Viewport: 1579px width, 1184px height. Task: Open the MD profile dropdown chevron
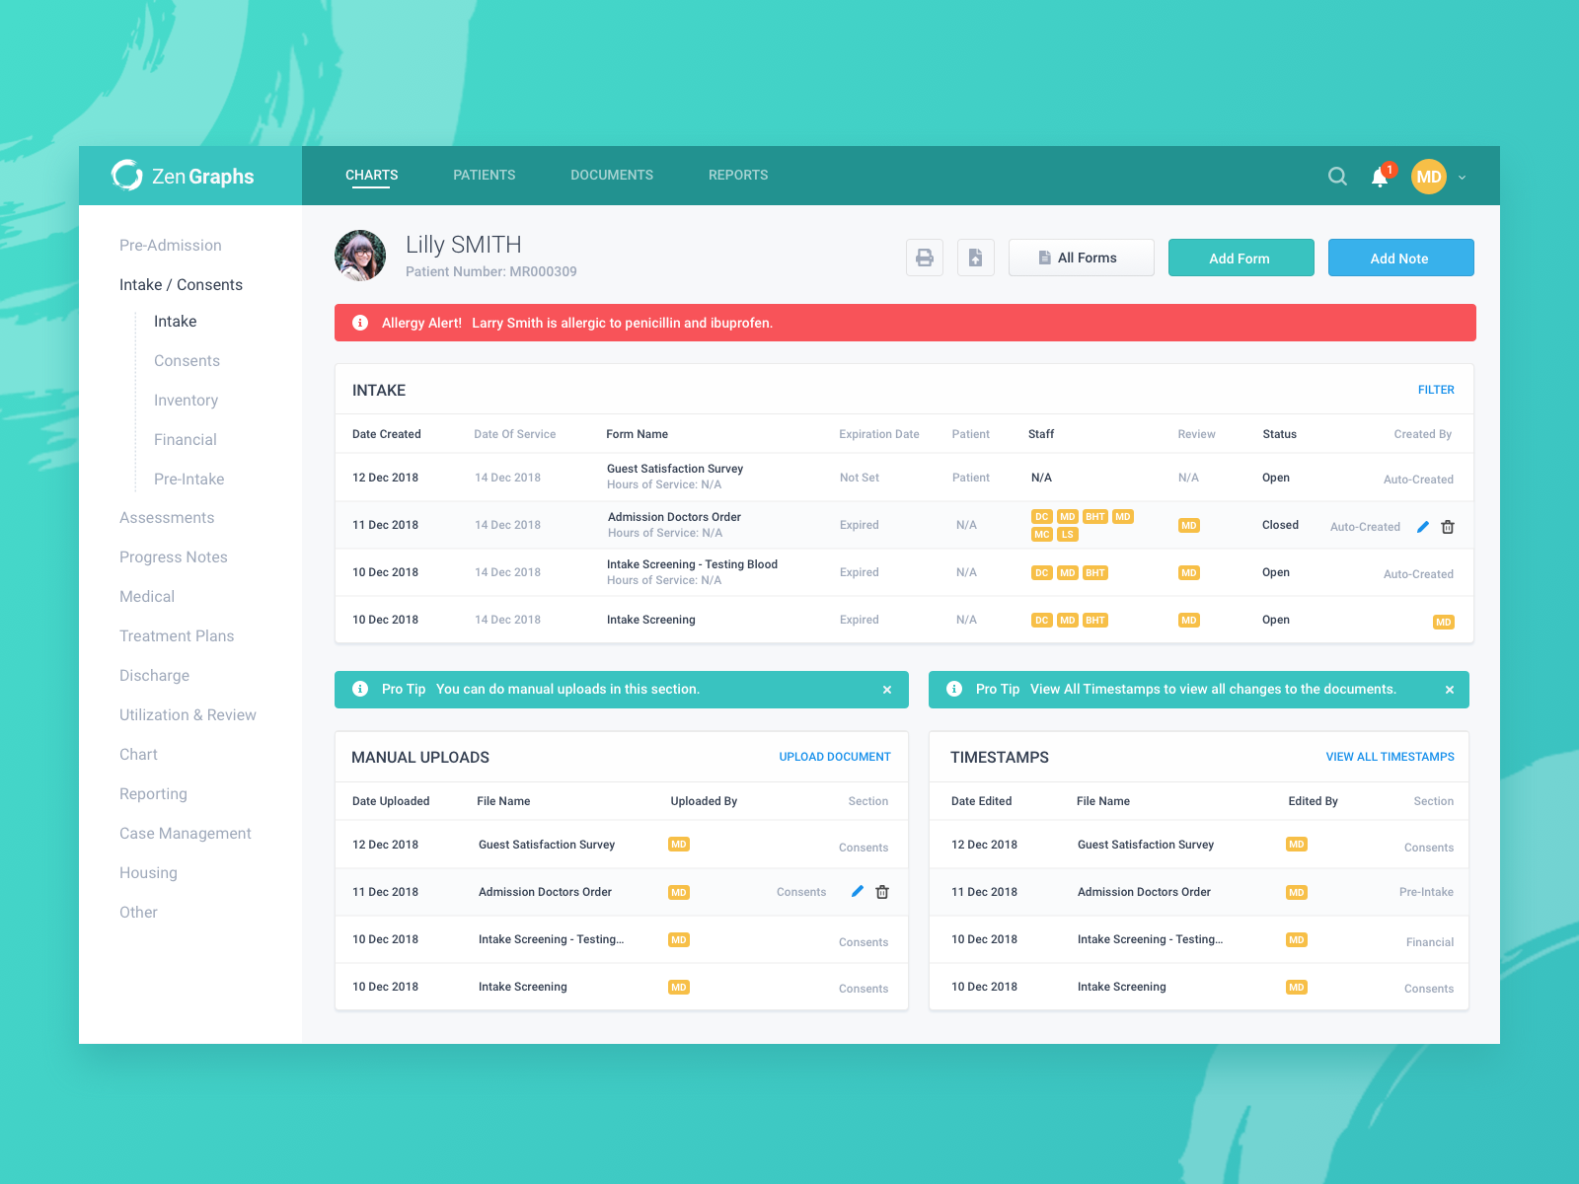click(x=1463, y=178)
